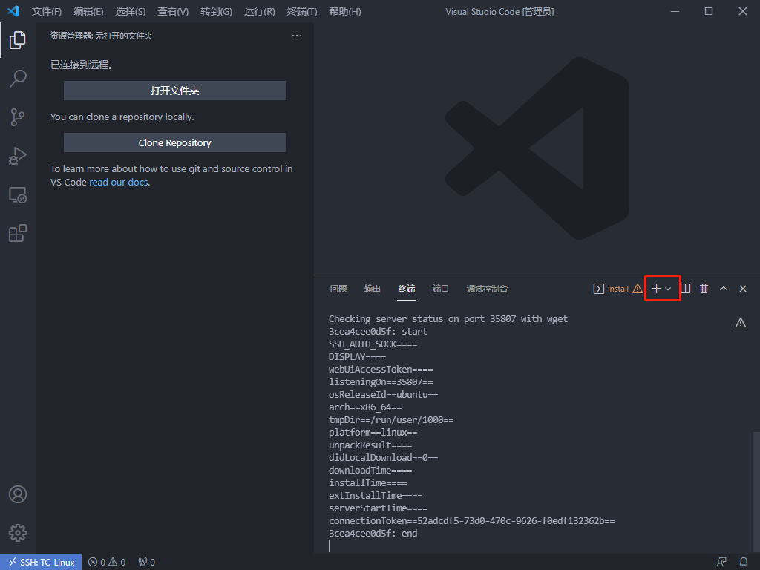Open the Manage gear settings icon
The height and width of the screenshot is (570, 760).
click(x=18, y=533)
